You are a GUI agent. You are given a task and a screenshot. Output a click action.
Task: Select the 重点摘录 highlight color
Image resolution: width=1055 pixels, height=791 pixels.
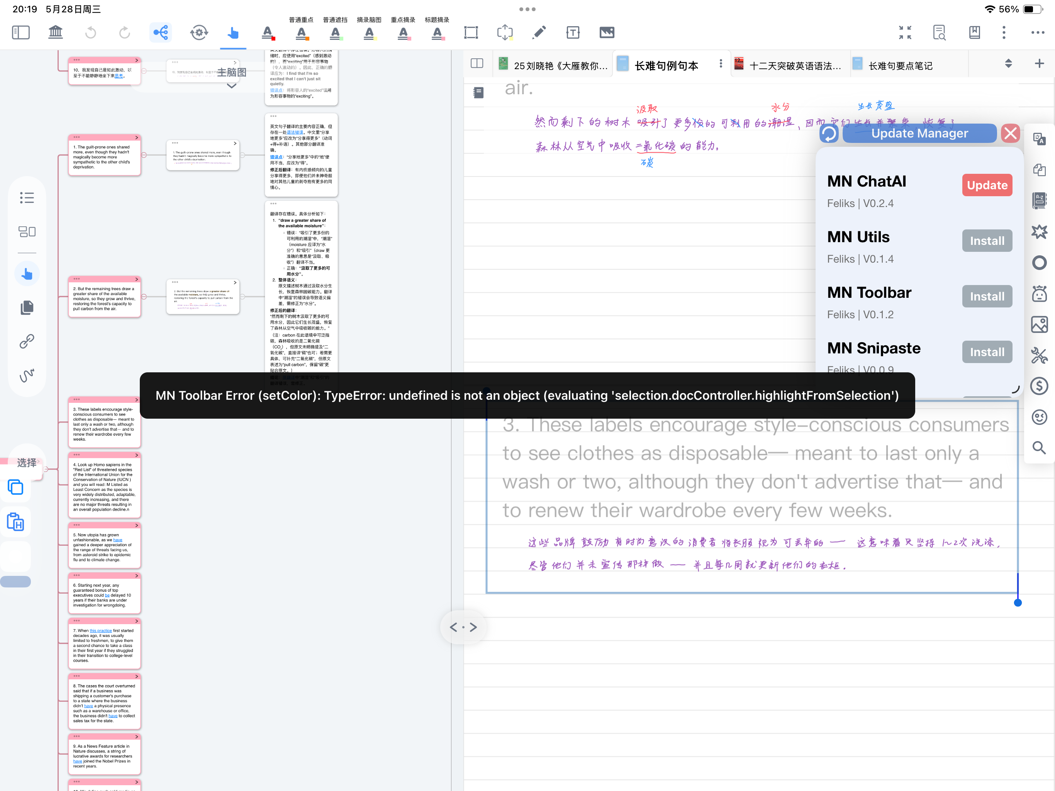point(403,32)
